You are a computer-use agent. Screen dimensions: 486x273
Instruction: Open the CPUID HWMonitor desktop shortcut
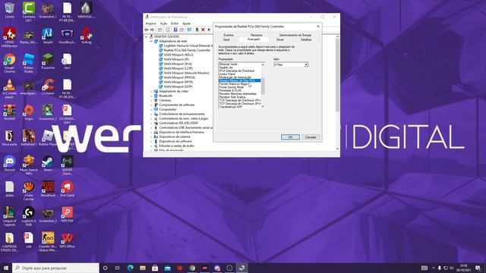[x=10, y=36]
